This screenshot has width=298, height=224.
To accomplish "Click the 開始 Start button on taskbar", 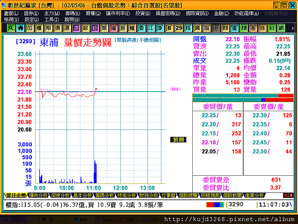I will [14, 220].
